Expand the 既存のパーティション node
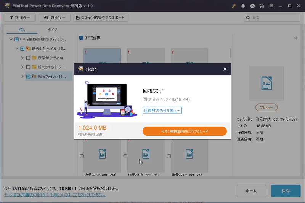305x203 pixels. pyautogui.click(x=22, y=58)
